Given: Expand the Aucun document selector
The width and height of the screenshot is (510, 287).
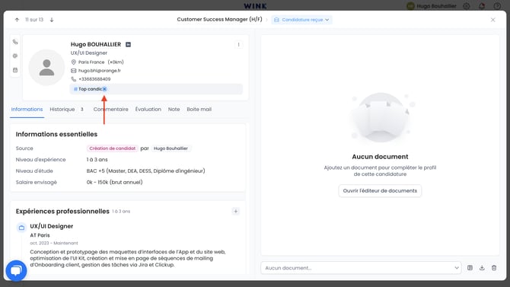Looking at the screenshot, I should click(x=361, y=268).
